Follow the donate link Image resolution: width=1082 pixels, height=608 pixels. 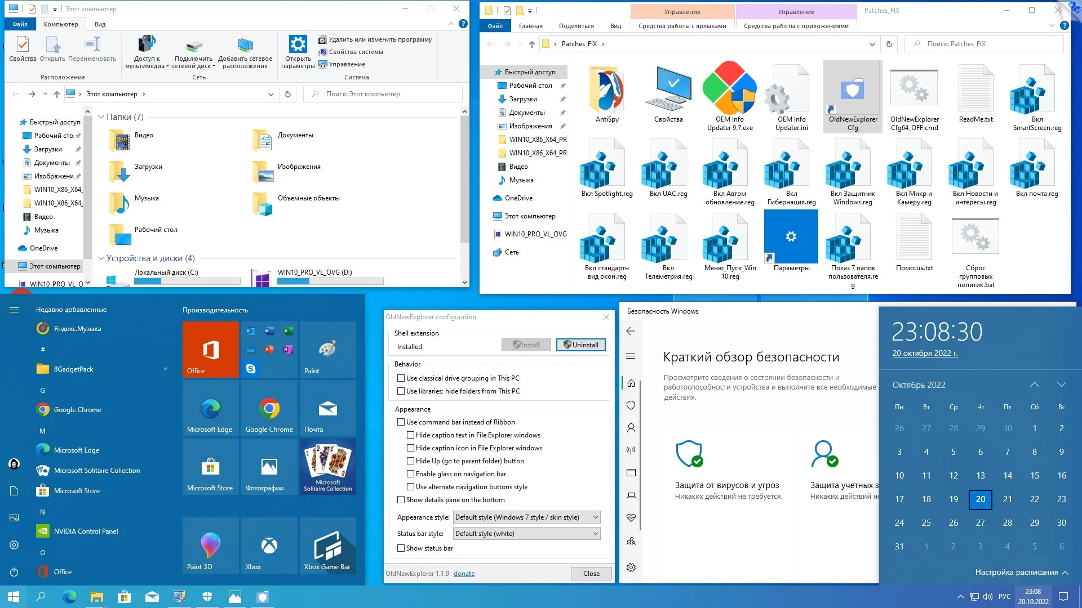point(464,574)
